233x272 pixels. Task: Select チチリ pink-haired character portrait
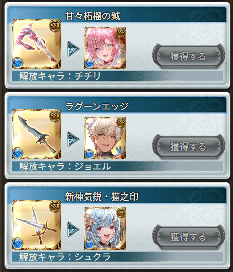105,47
